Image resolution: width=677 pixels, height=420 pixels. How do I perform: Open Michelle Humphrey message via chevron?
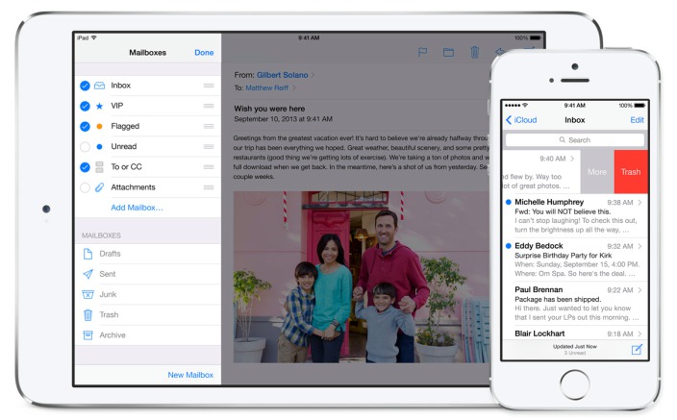click(639, 202)
